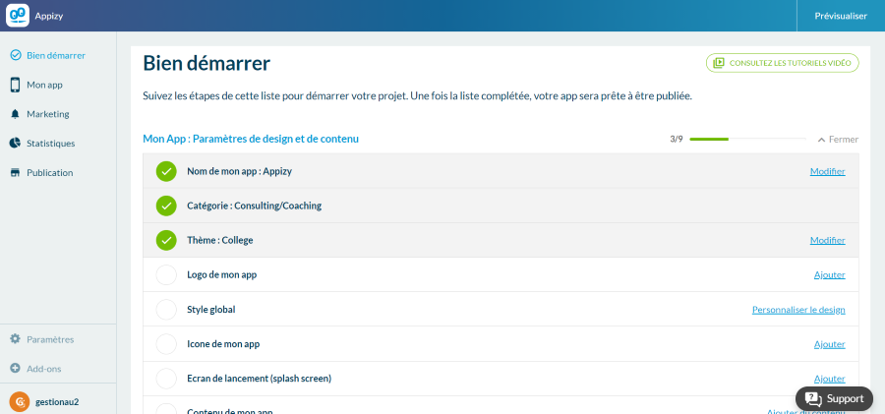Click Modifier link for Thème : College
Screen dimensions: 885x414
coord(827,240)
